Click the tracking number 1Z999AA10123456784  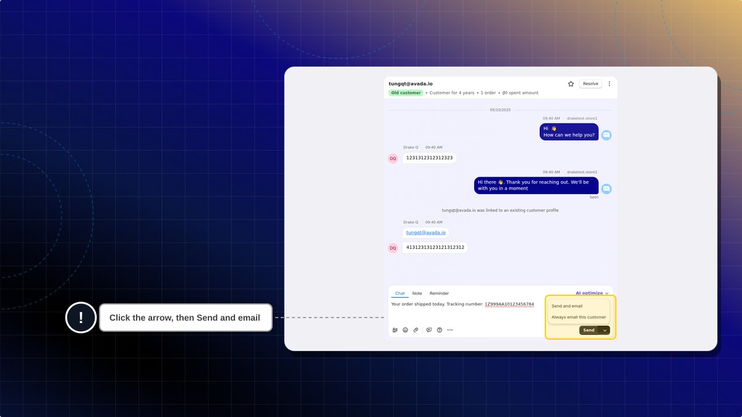click(510, 304)
